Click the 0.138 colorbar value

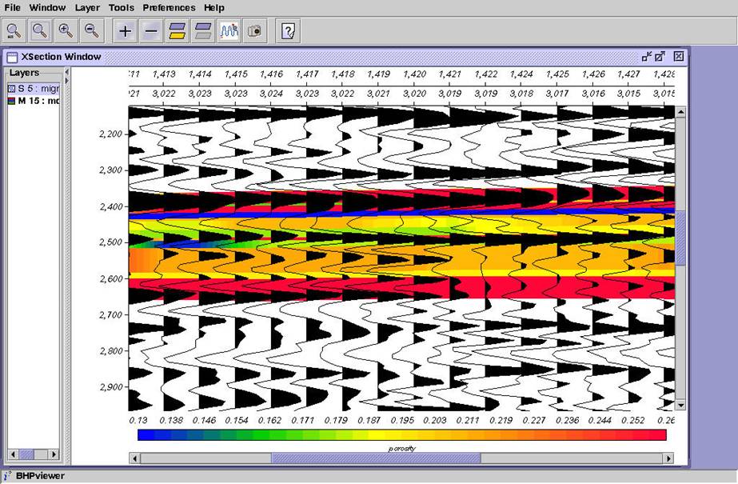[x=171, y=420]
